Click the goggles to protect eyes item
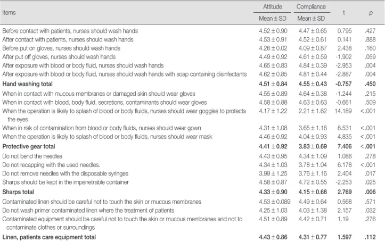The image size is (385, 242). 124,115
